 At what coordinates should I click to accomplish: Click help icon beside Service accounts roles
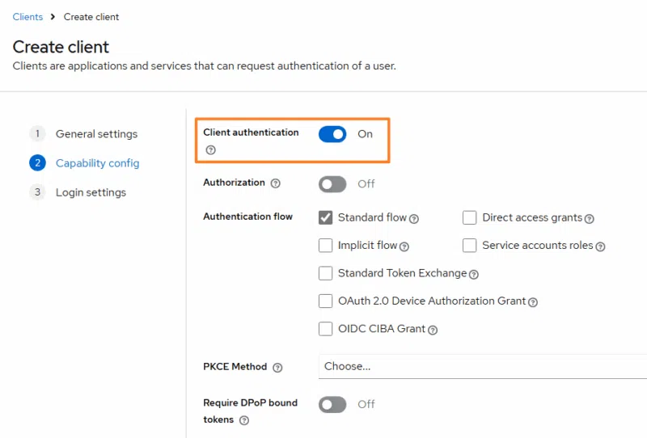click(x=601, y=246)
